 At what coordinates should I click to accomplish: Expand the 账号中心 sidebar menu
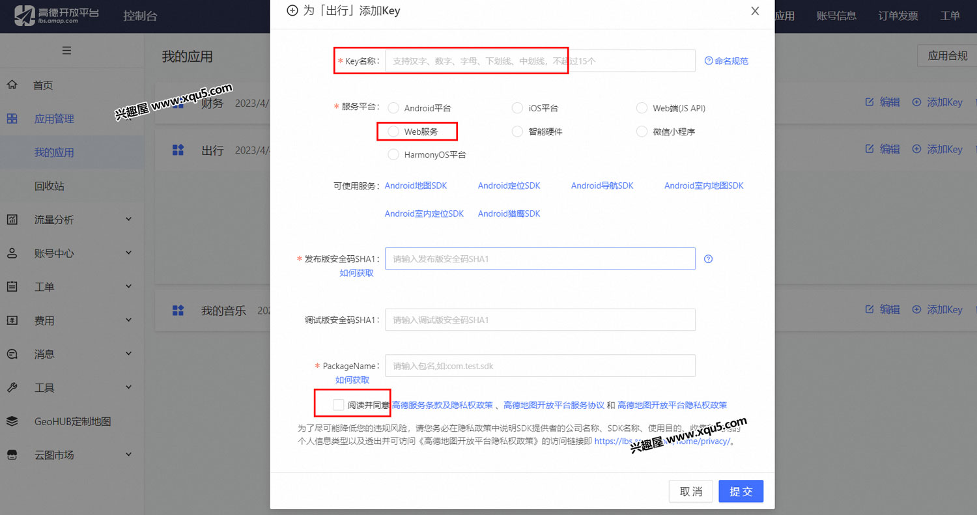point(128,253)
